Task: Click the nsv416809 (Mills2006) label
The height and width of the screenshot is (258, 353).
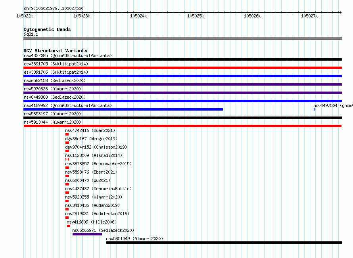Action: [92, 222]
